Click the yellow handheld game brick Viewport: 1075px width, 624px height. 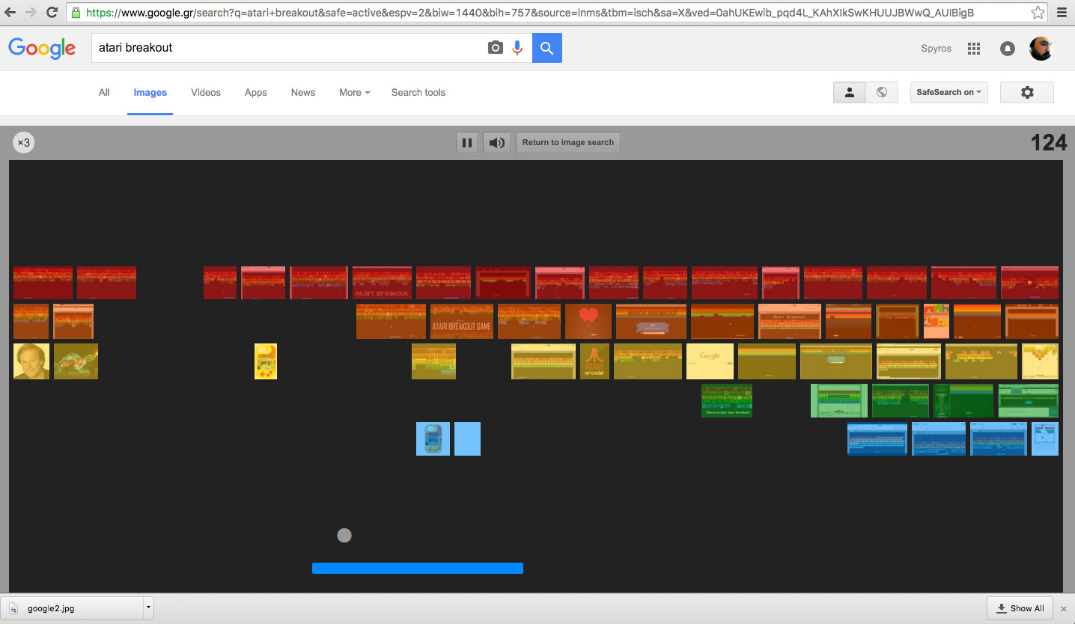coord(266,361)
